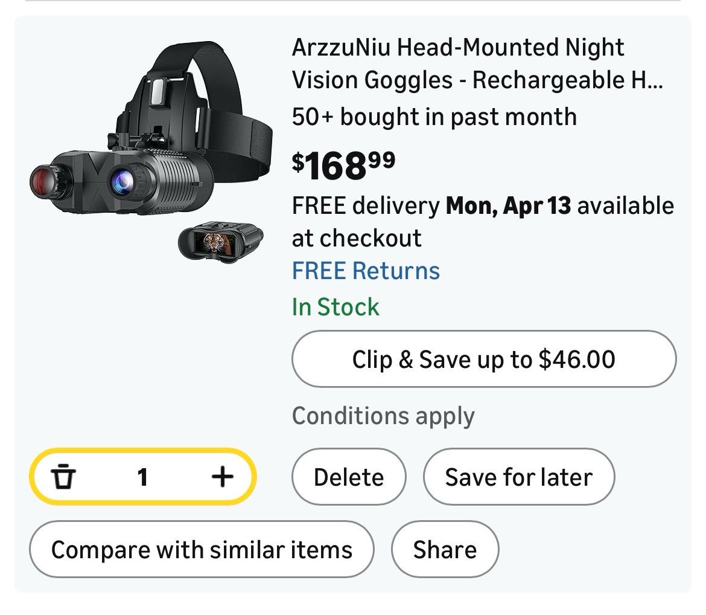This screenshot has width=706, height=615.
Task: Open Compare with similar items
Action: click(202, 550)
